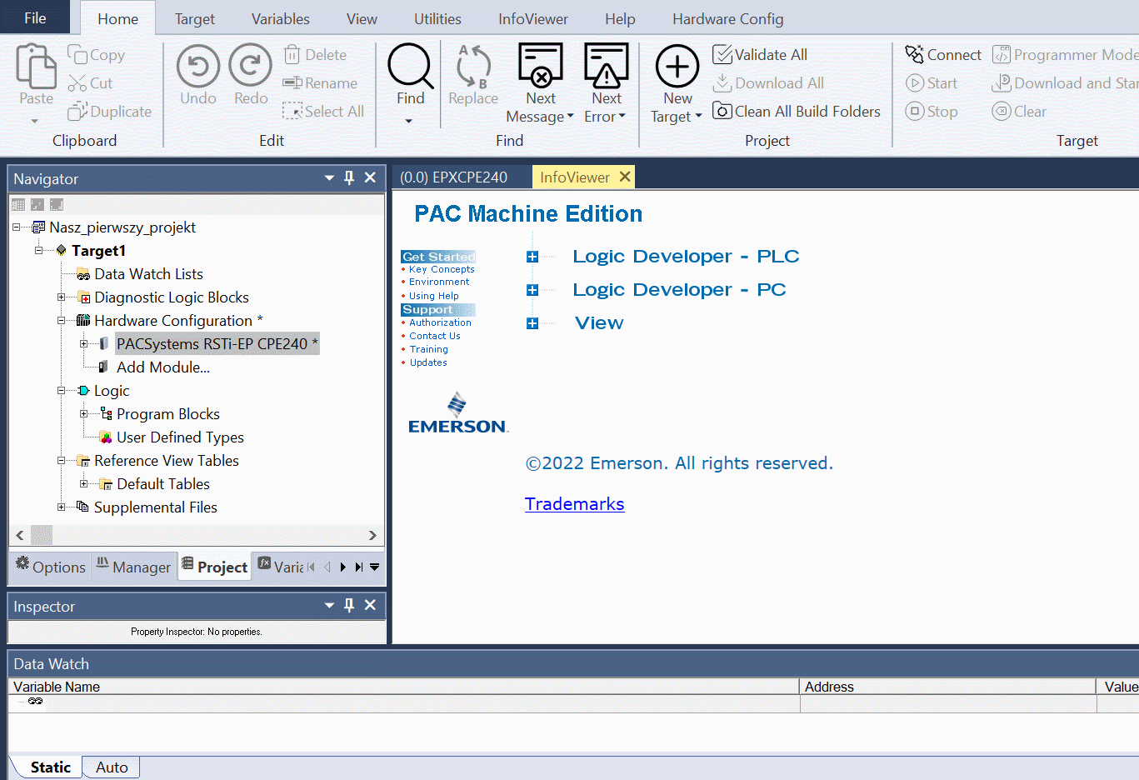Expand Logic Developer - PC section
Image resolution: width=1139 pixels, height=780 pixels.
point(532,290)
